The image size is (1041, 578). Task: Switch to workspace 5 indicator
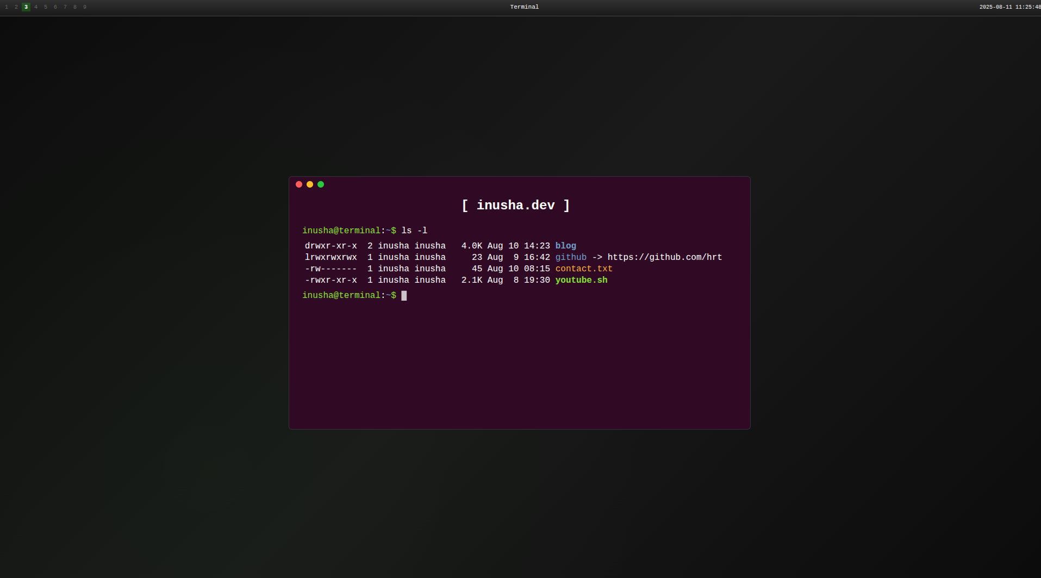(45, 7)
